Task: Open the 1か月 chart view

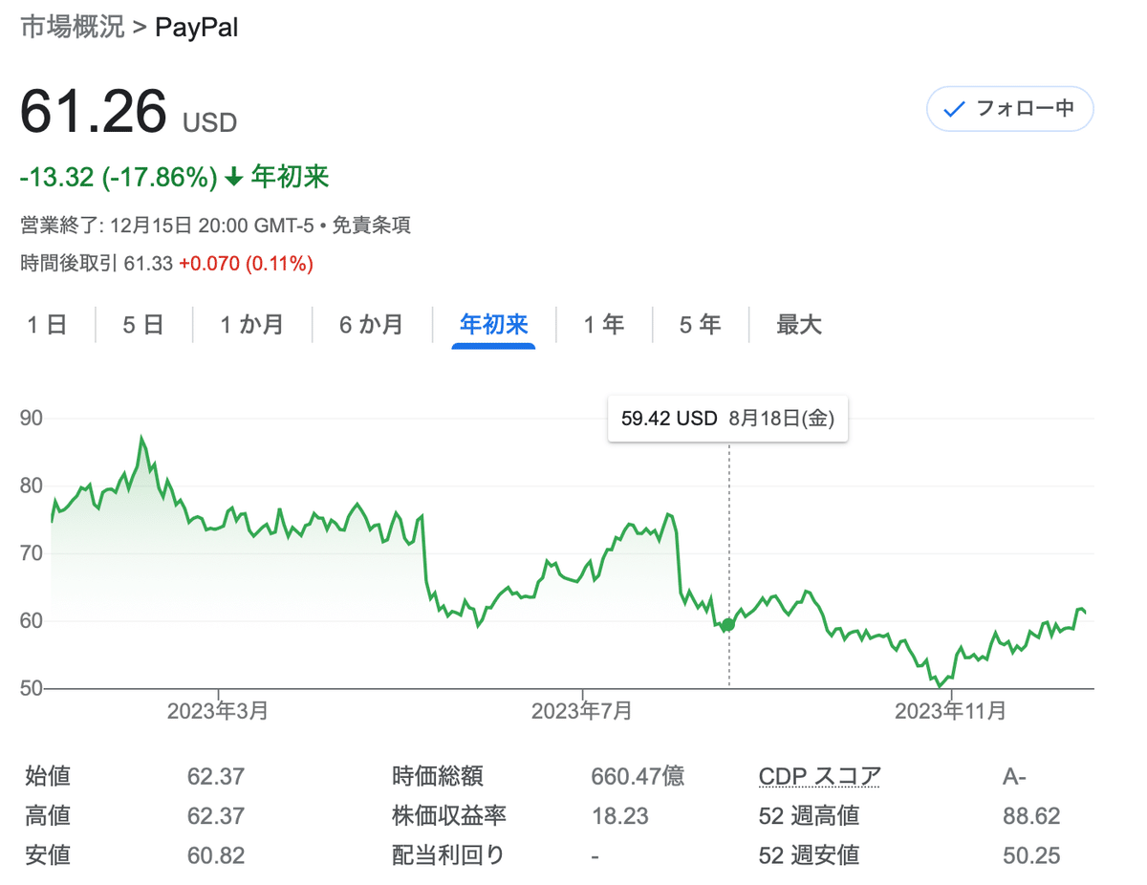Action: click(252, 325)
